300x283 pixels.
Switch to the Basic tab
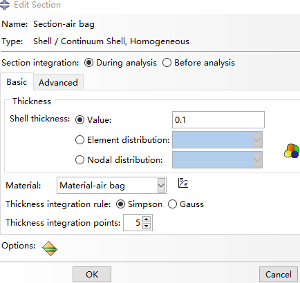click(x=17, y=82)
